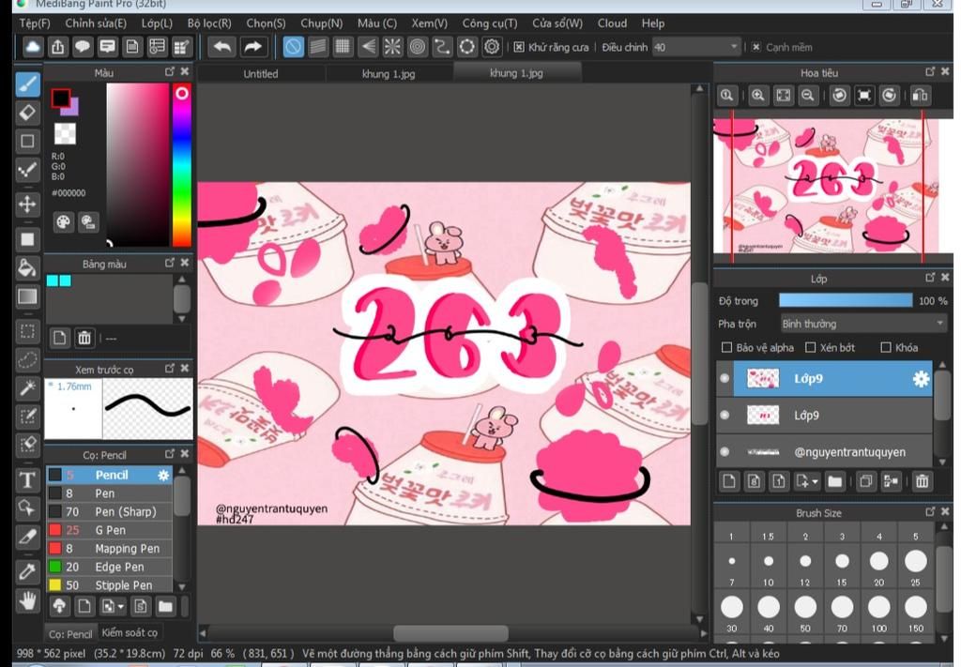Viewport: 961px width, 667px height.
Task: Pick the Stipple Pen brush
Action: point(110,585)
